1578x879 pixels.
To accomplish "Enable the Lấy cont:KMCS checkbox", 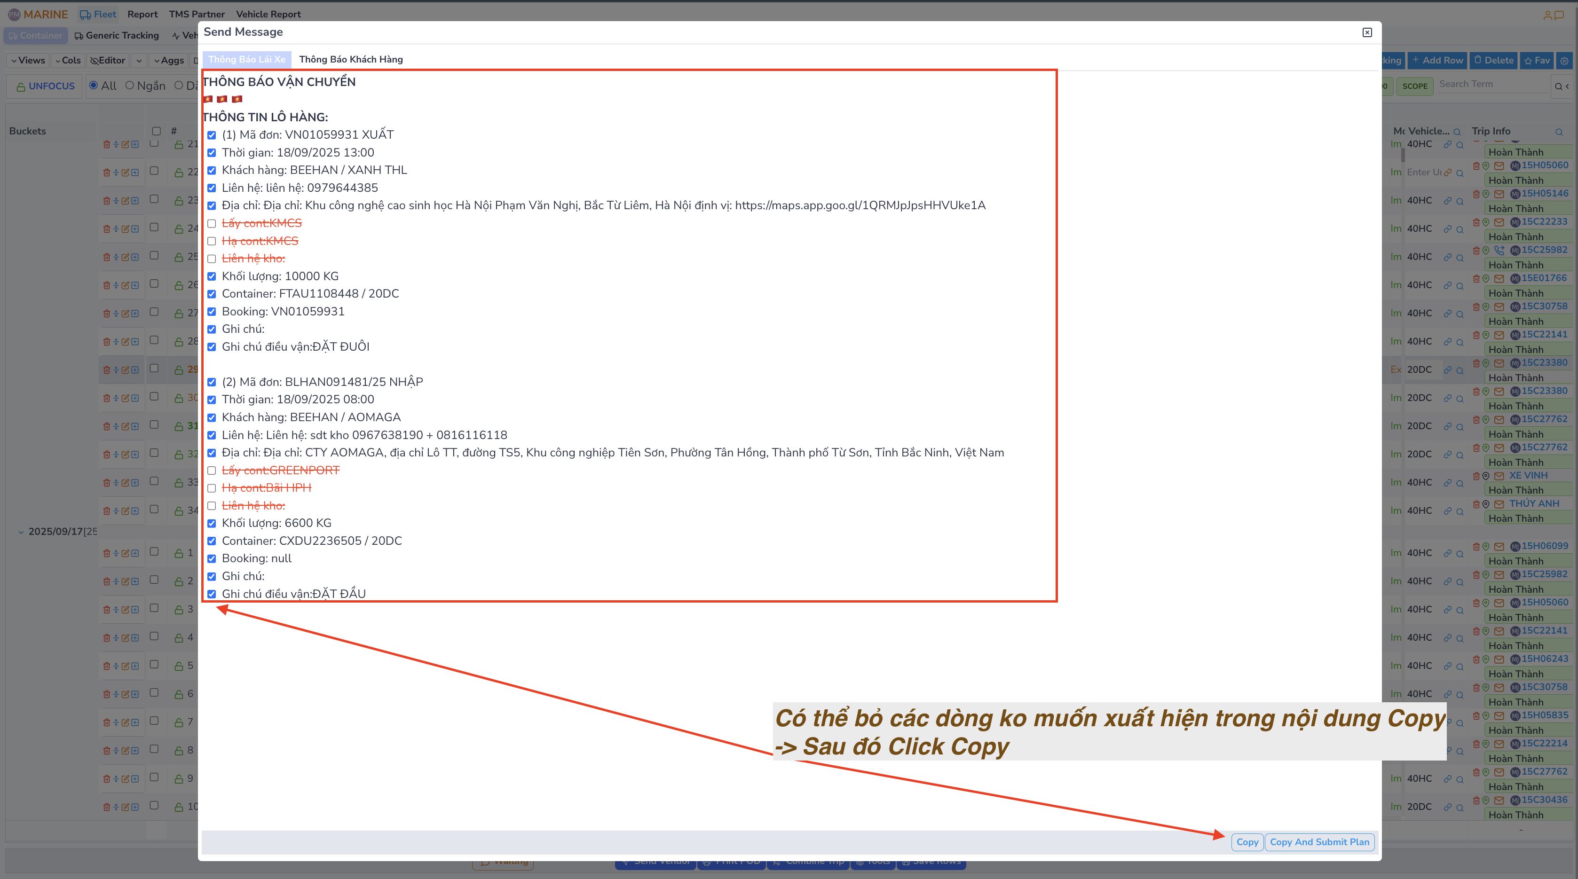I will pyautogui.click(x=212, y=224).
